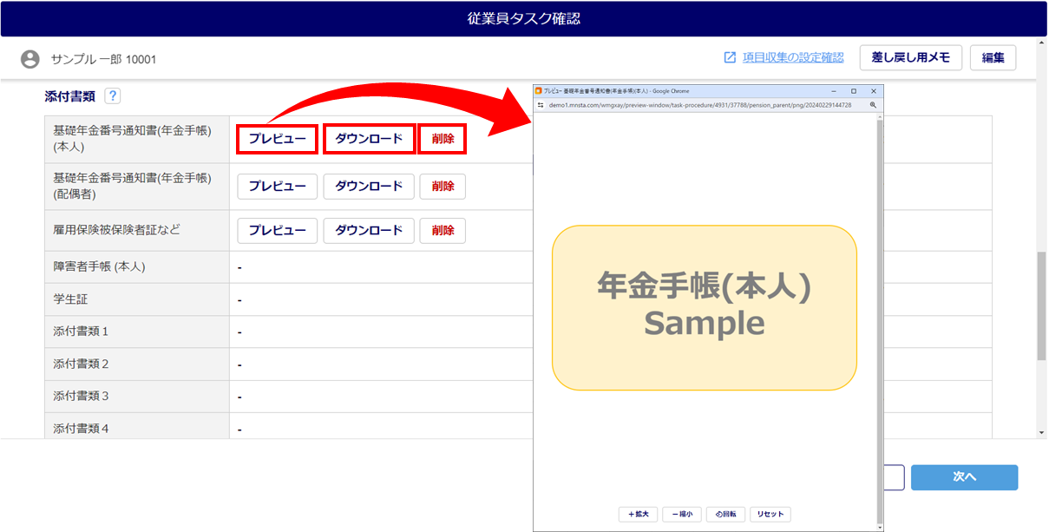Image resolution: width=1049 pixels, height=532 pixels.
Task: Click the user avatar icon for サンプル 一郎
Action: (30, 59)
